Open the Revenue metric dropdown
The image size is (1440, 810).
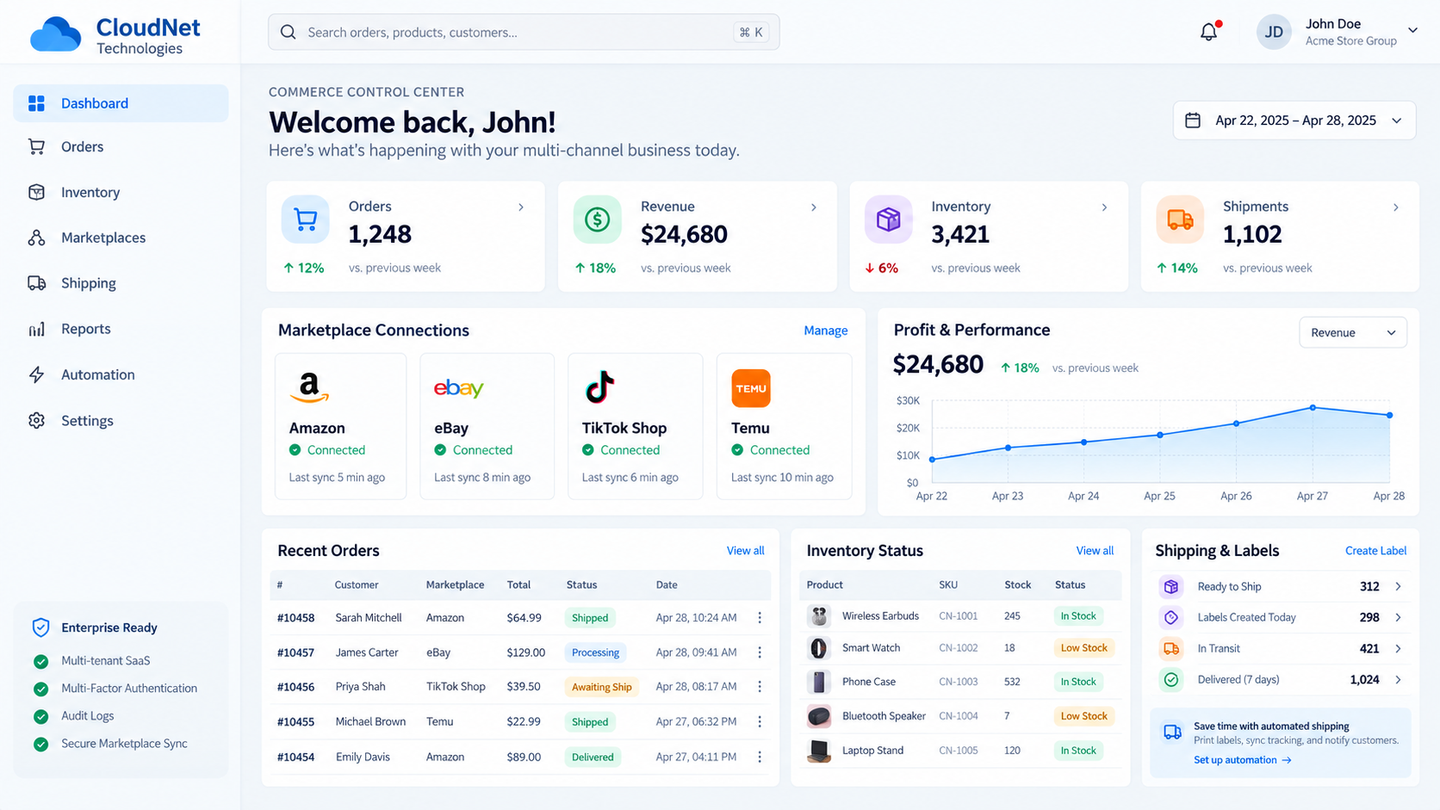point(1352,332)
